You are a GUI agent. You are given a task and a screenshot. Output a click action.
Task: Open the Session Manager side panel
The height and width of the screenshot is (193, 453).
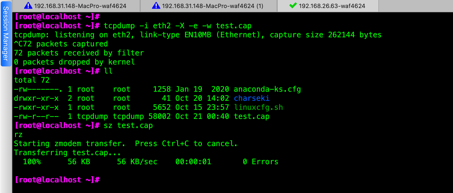tap(6, 34)
